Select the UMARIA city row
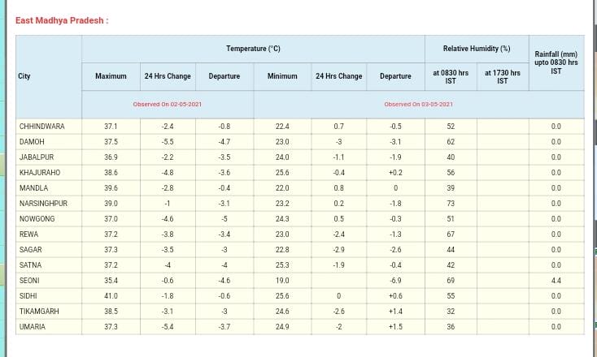Image resolution: width=597 pixels, height=357 pixels. [32, 327]
